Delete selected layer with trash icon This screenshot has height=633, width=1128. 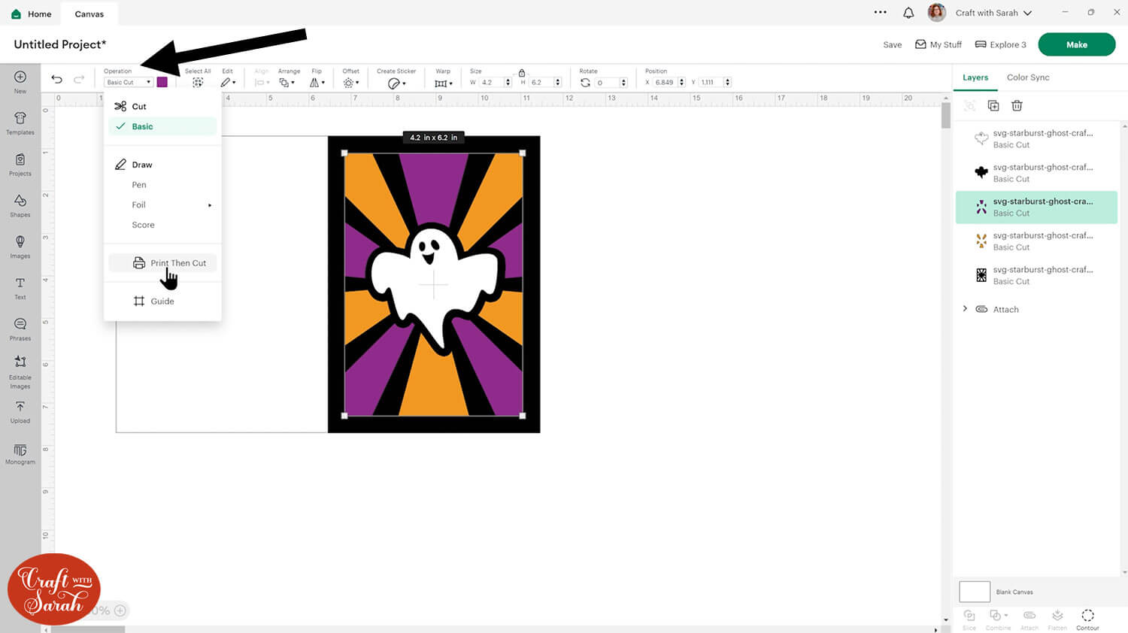tap(1017, 106)
